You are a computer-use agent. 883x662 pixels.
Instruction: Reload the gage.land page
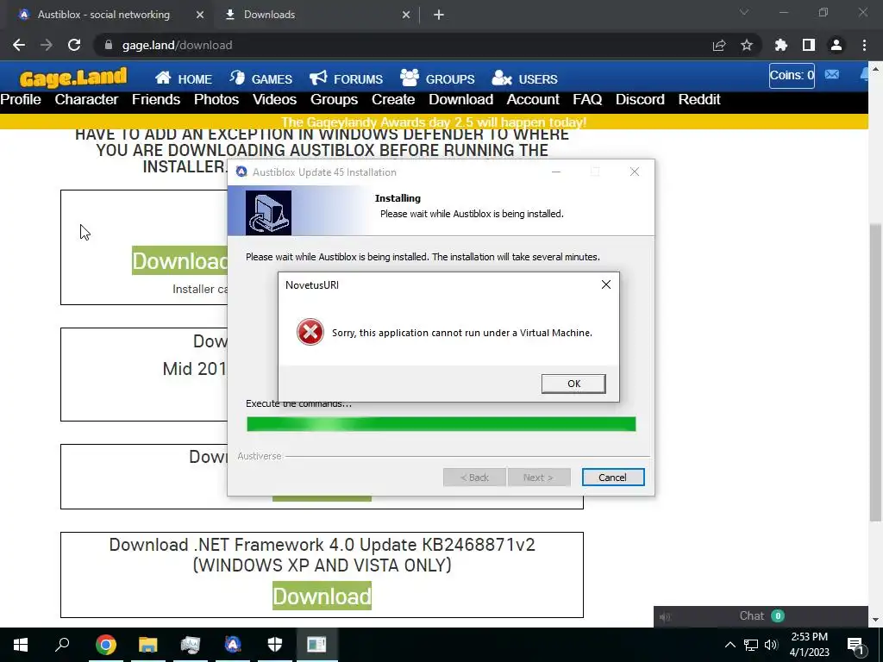(74, 45)
